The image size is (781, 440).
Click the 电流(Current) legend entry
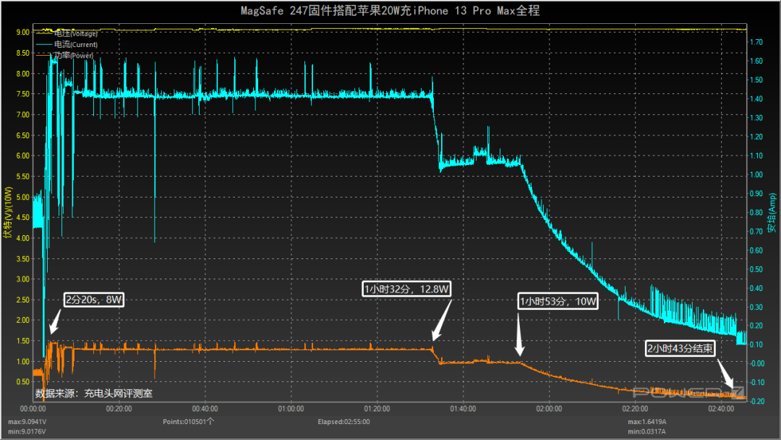(67, 45)
